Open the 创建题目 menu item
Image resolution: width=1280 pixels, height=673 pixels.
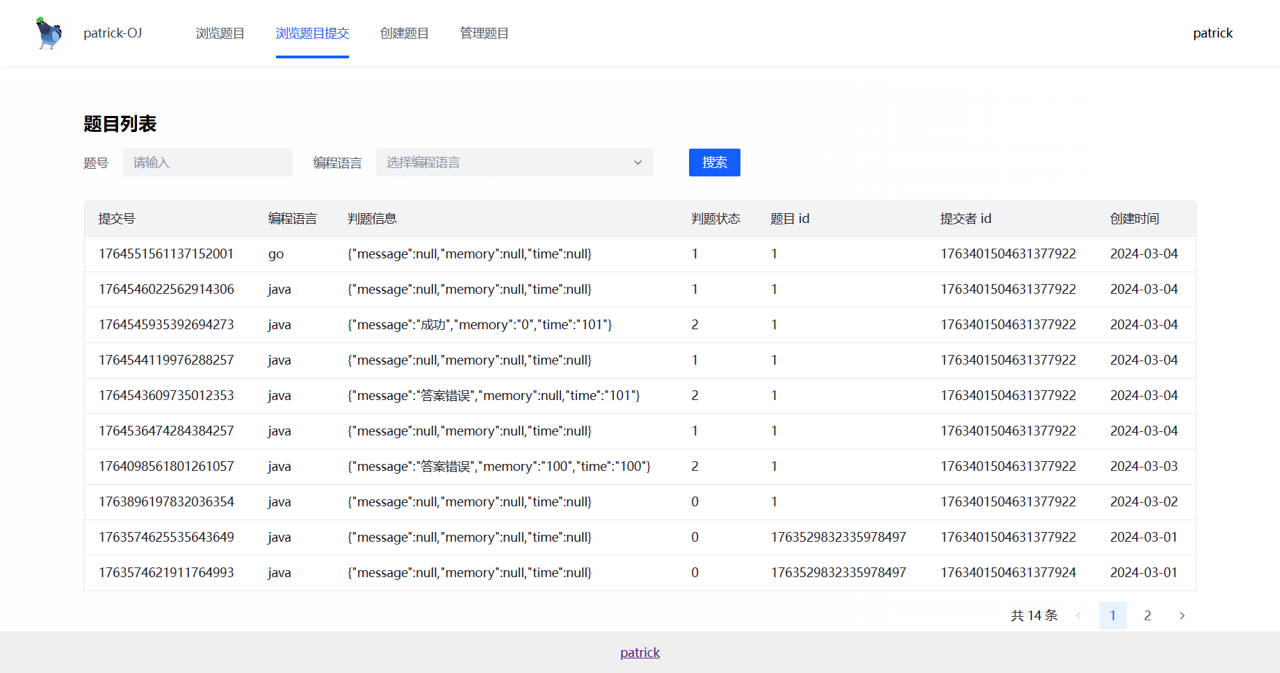404,33
